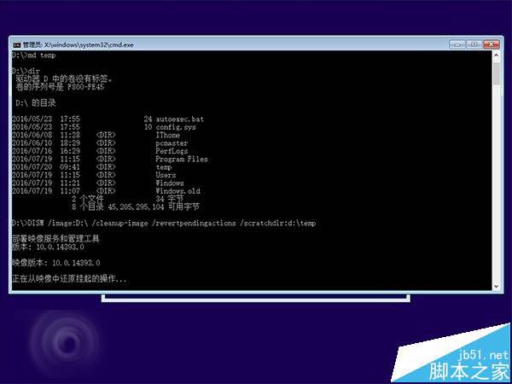Image resolution: width=512 pixels, height=384 pixels.
Task: Click the 45,205,295,104 free bytes text
Action: coord(154,207)
